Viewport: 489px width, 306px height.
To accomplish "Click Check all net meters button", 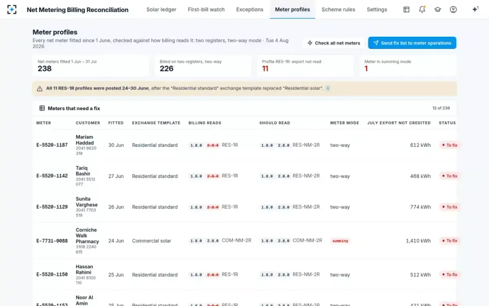I will click(x=334, y=43).
